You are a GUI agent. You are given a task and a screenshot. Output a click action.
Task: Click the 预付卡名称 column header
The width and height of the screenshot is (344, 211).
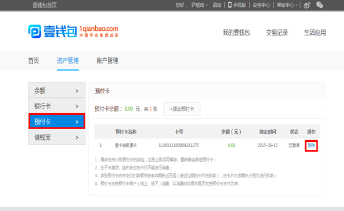tap(126, 132)
